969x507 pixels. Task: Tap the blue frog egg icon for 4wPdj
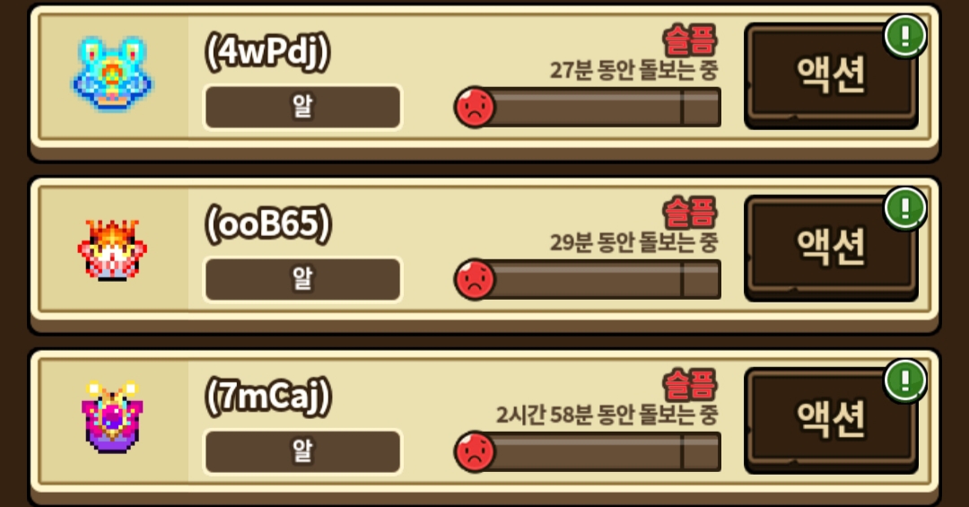click(112, 74)
